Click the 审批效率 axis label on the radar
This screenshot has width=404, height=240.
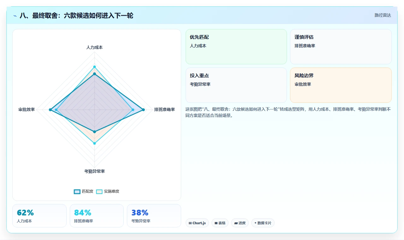tap(27, 110)
